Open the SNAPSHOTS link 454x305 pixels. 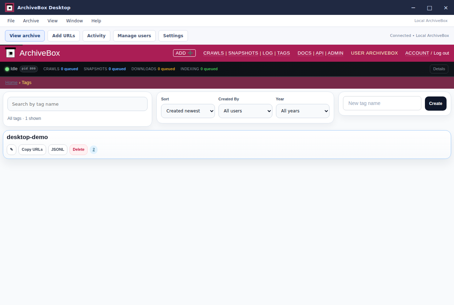click(243, 53)
